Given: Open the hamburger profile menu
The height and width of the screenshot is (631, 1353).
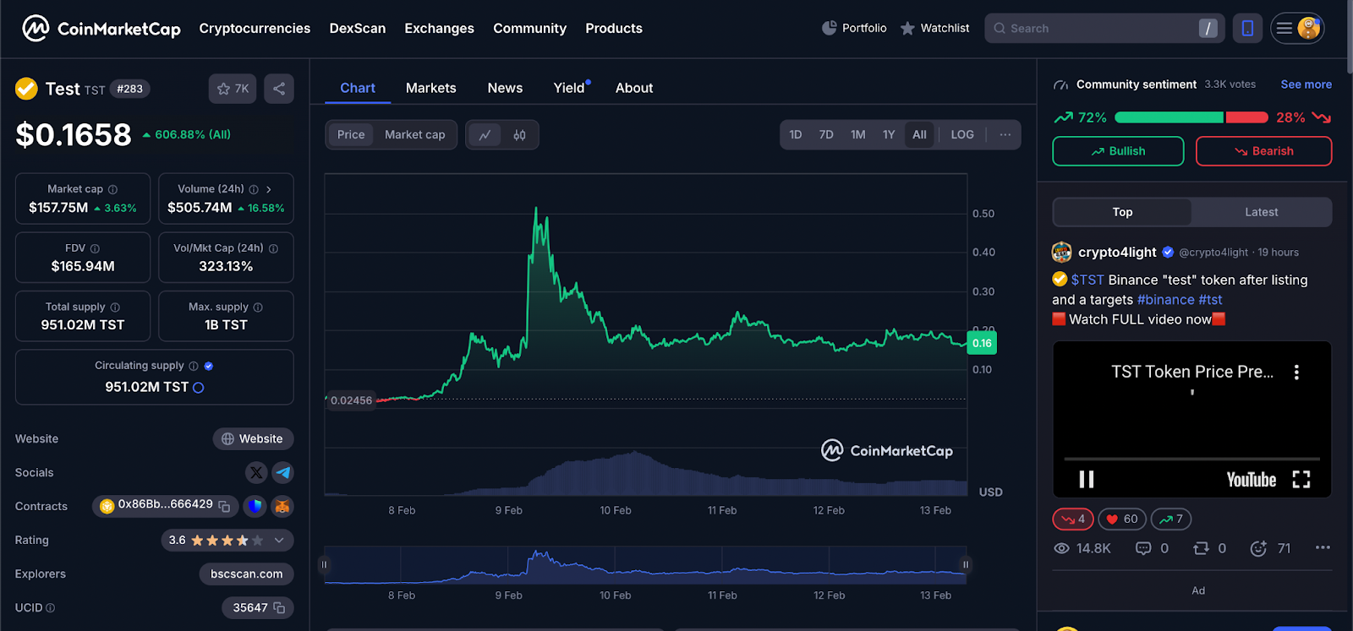Looking at the screenshot, I should (1297, 28).
